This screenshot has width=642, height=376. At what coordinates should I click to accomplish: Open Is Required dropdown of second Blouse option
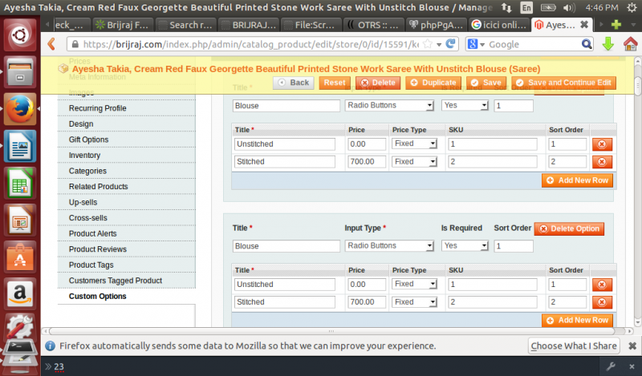pos(465,246)
